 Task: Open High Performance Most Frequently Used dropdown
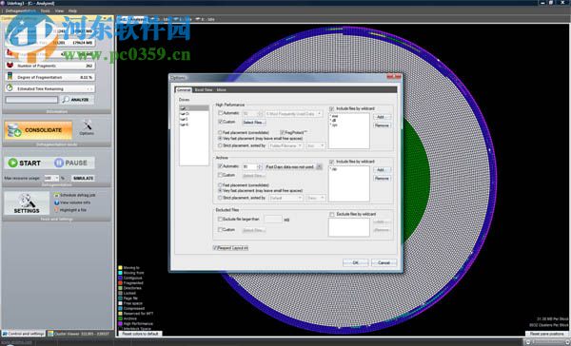point(293,114)
